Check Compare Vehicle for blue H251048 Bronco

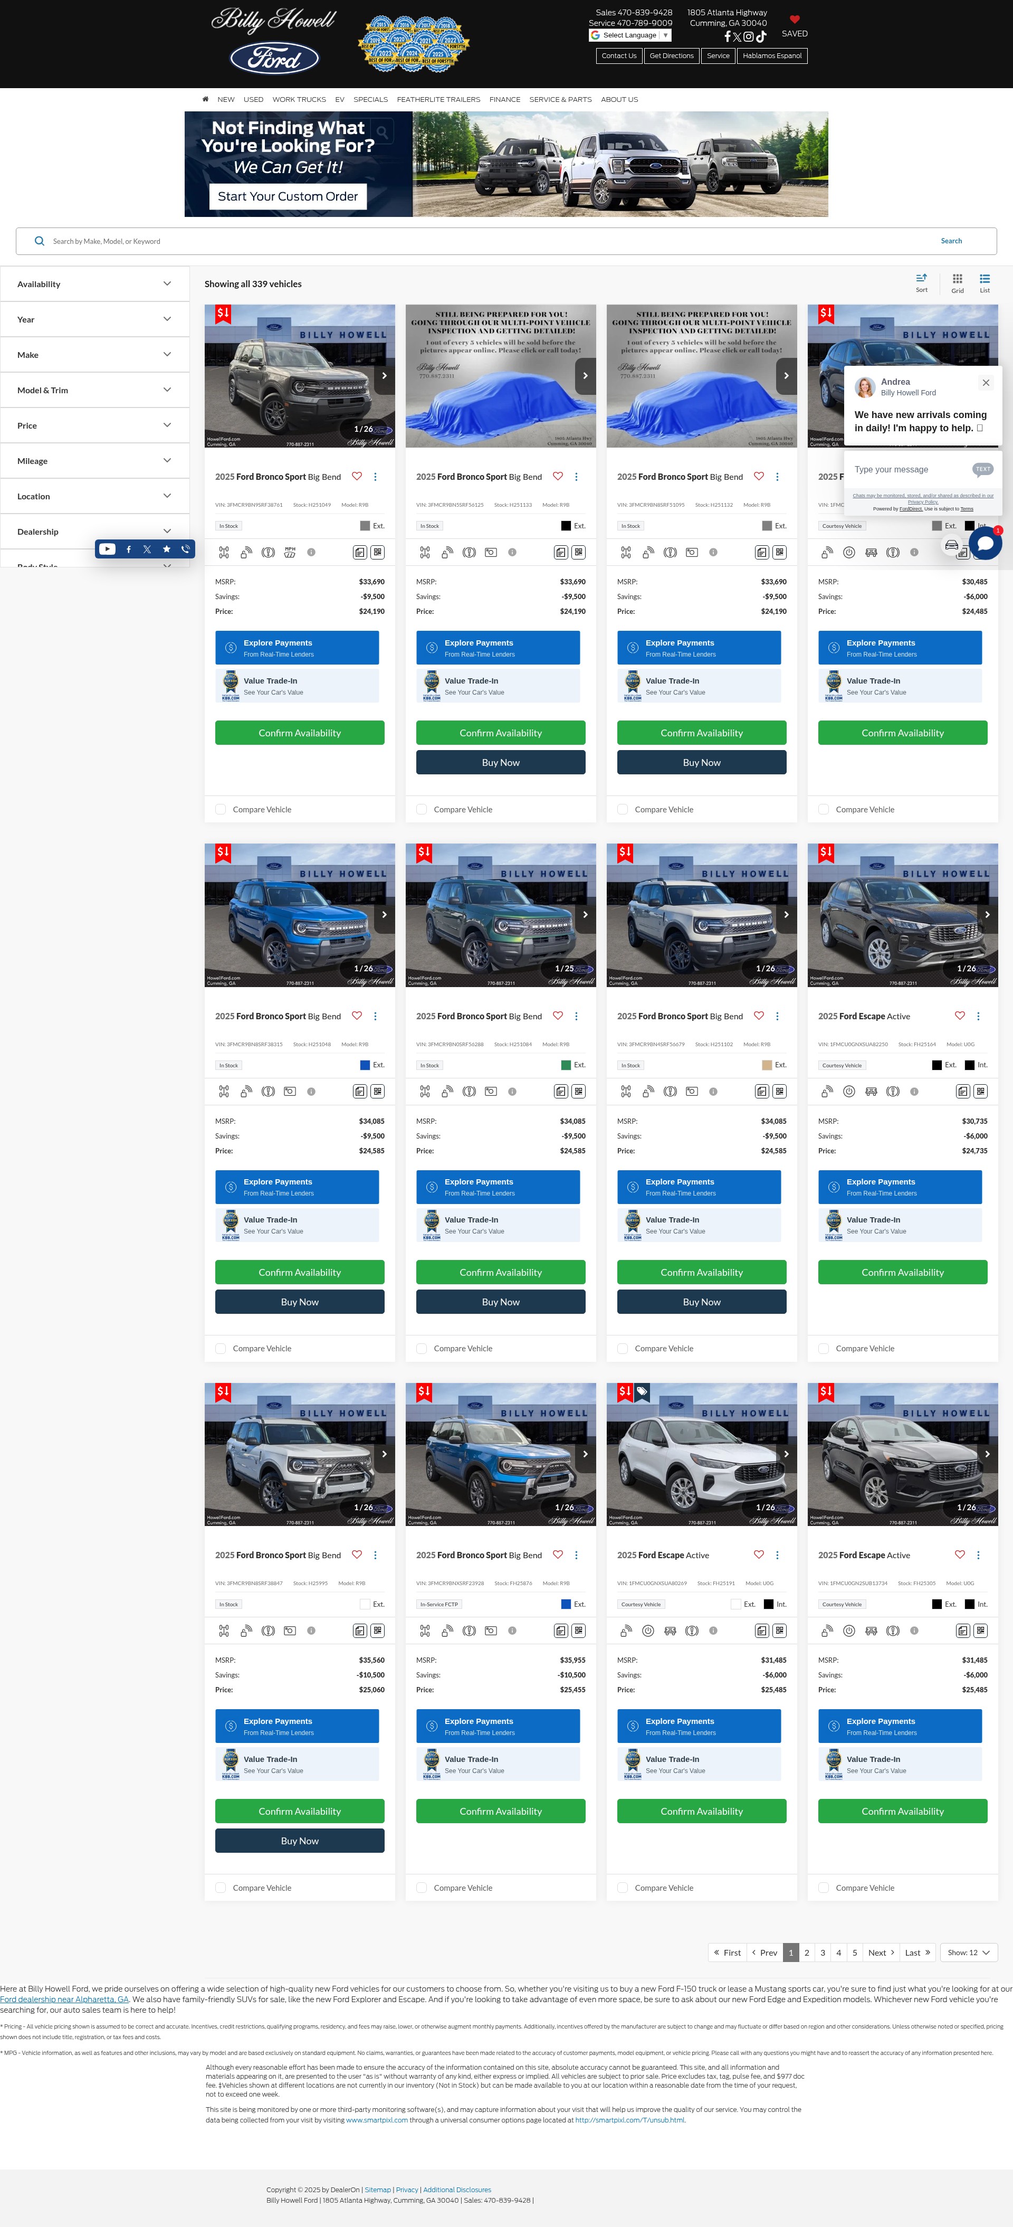pos(221,1349)
